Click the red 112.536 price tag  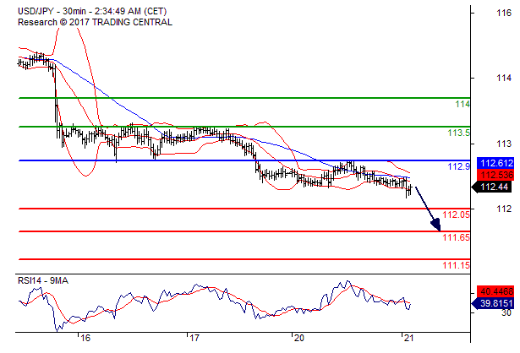click(495, 175)
